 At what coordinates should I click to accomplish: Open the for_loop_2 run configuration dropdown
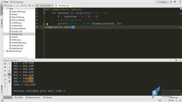162,2
